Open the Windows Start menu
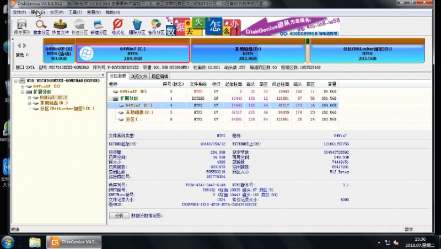 (8, 242)
